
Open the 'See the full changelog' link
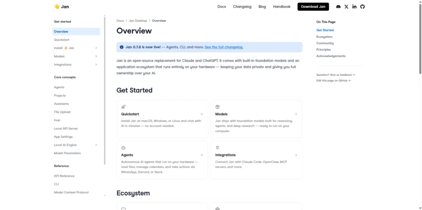[x=224, y=47]
